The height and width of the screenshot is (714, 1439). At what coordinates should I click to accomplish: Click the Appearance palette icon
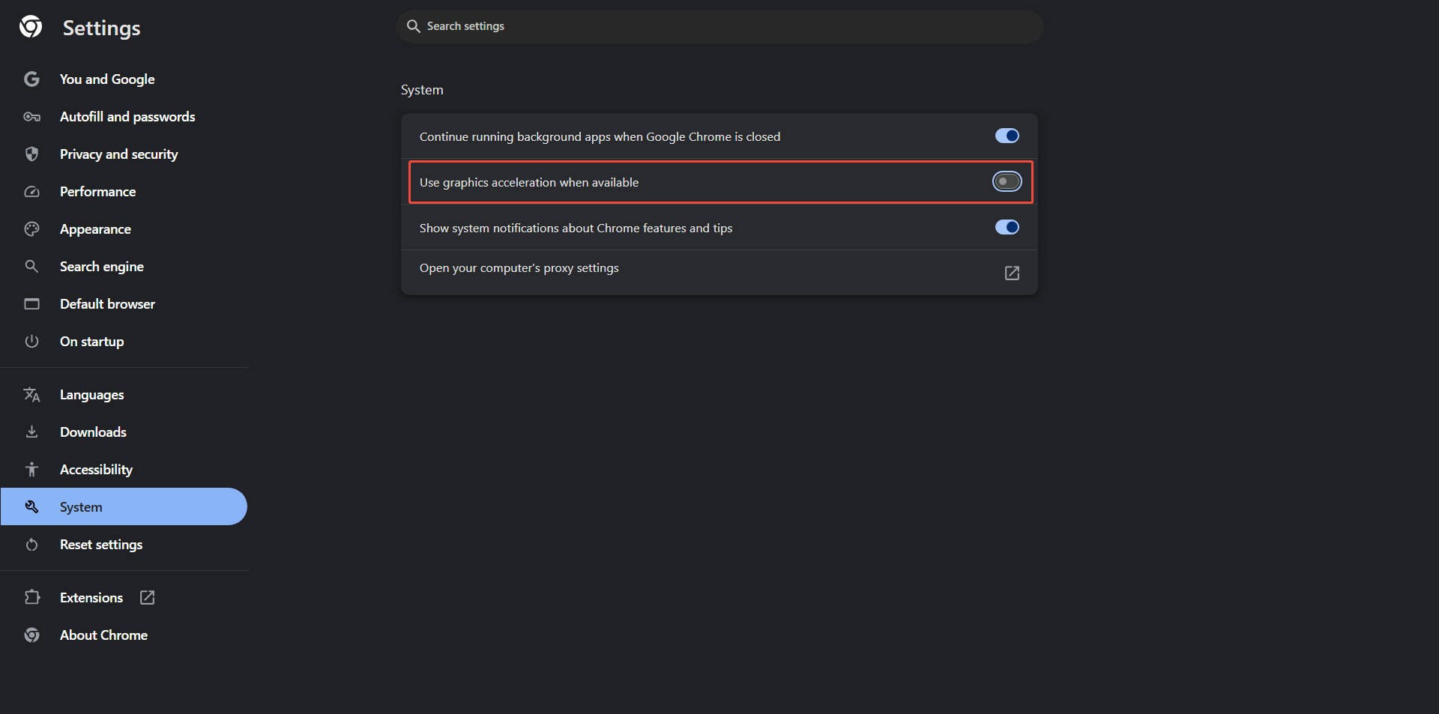click(x=32, y=229)
